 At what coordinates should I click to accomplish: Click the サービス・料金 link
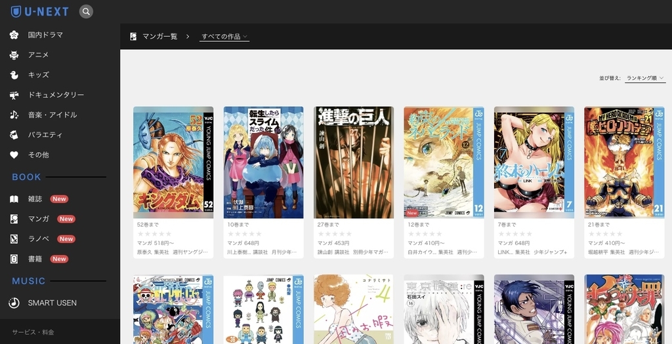coord(33,332)
